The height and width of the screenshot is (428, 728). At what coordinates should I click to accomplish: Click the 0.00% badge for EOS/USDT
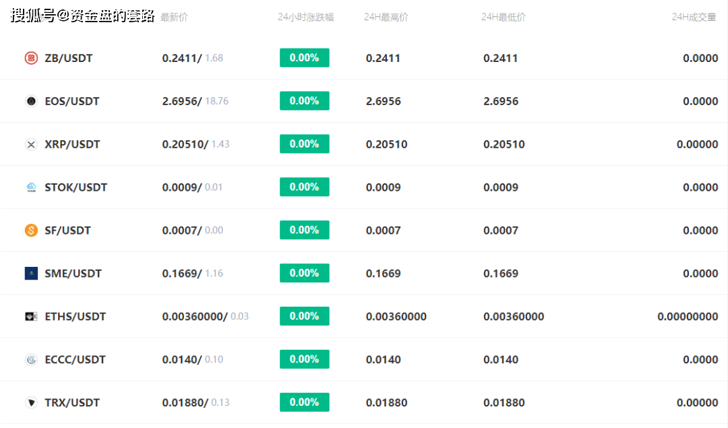click(x=305, y=100)
